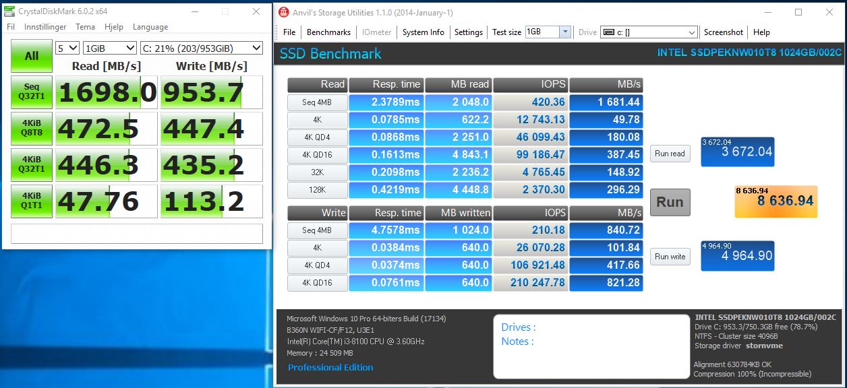Start the Seq Q32T1 test

click(32, 92)
